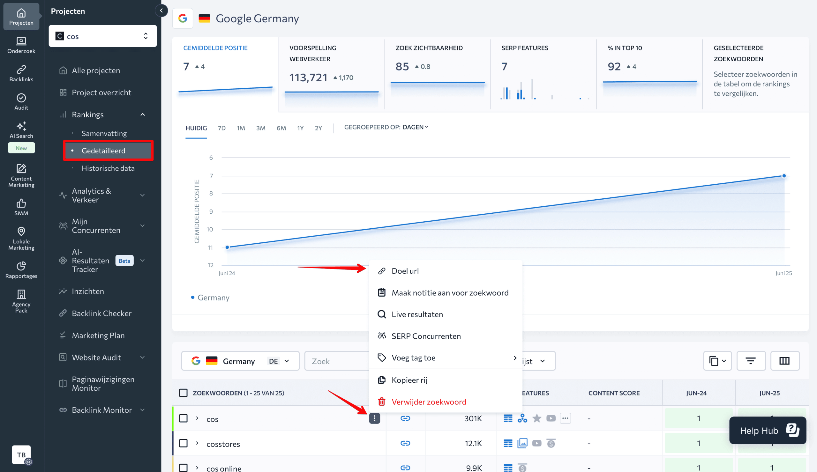Select all keywords checkbox in table header
Image resolution: width=817 pixels, height=472 pixels.
(x=184, y=393)
